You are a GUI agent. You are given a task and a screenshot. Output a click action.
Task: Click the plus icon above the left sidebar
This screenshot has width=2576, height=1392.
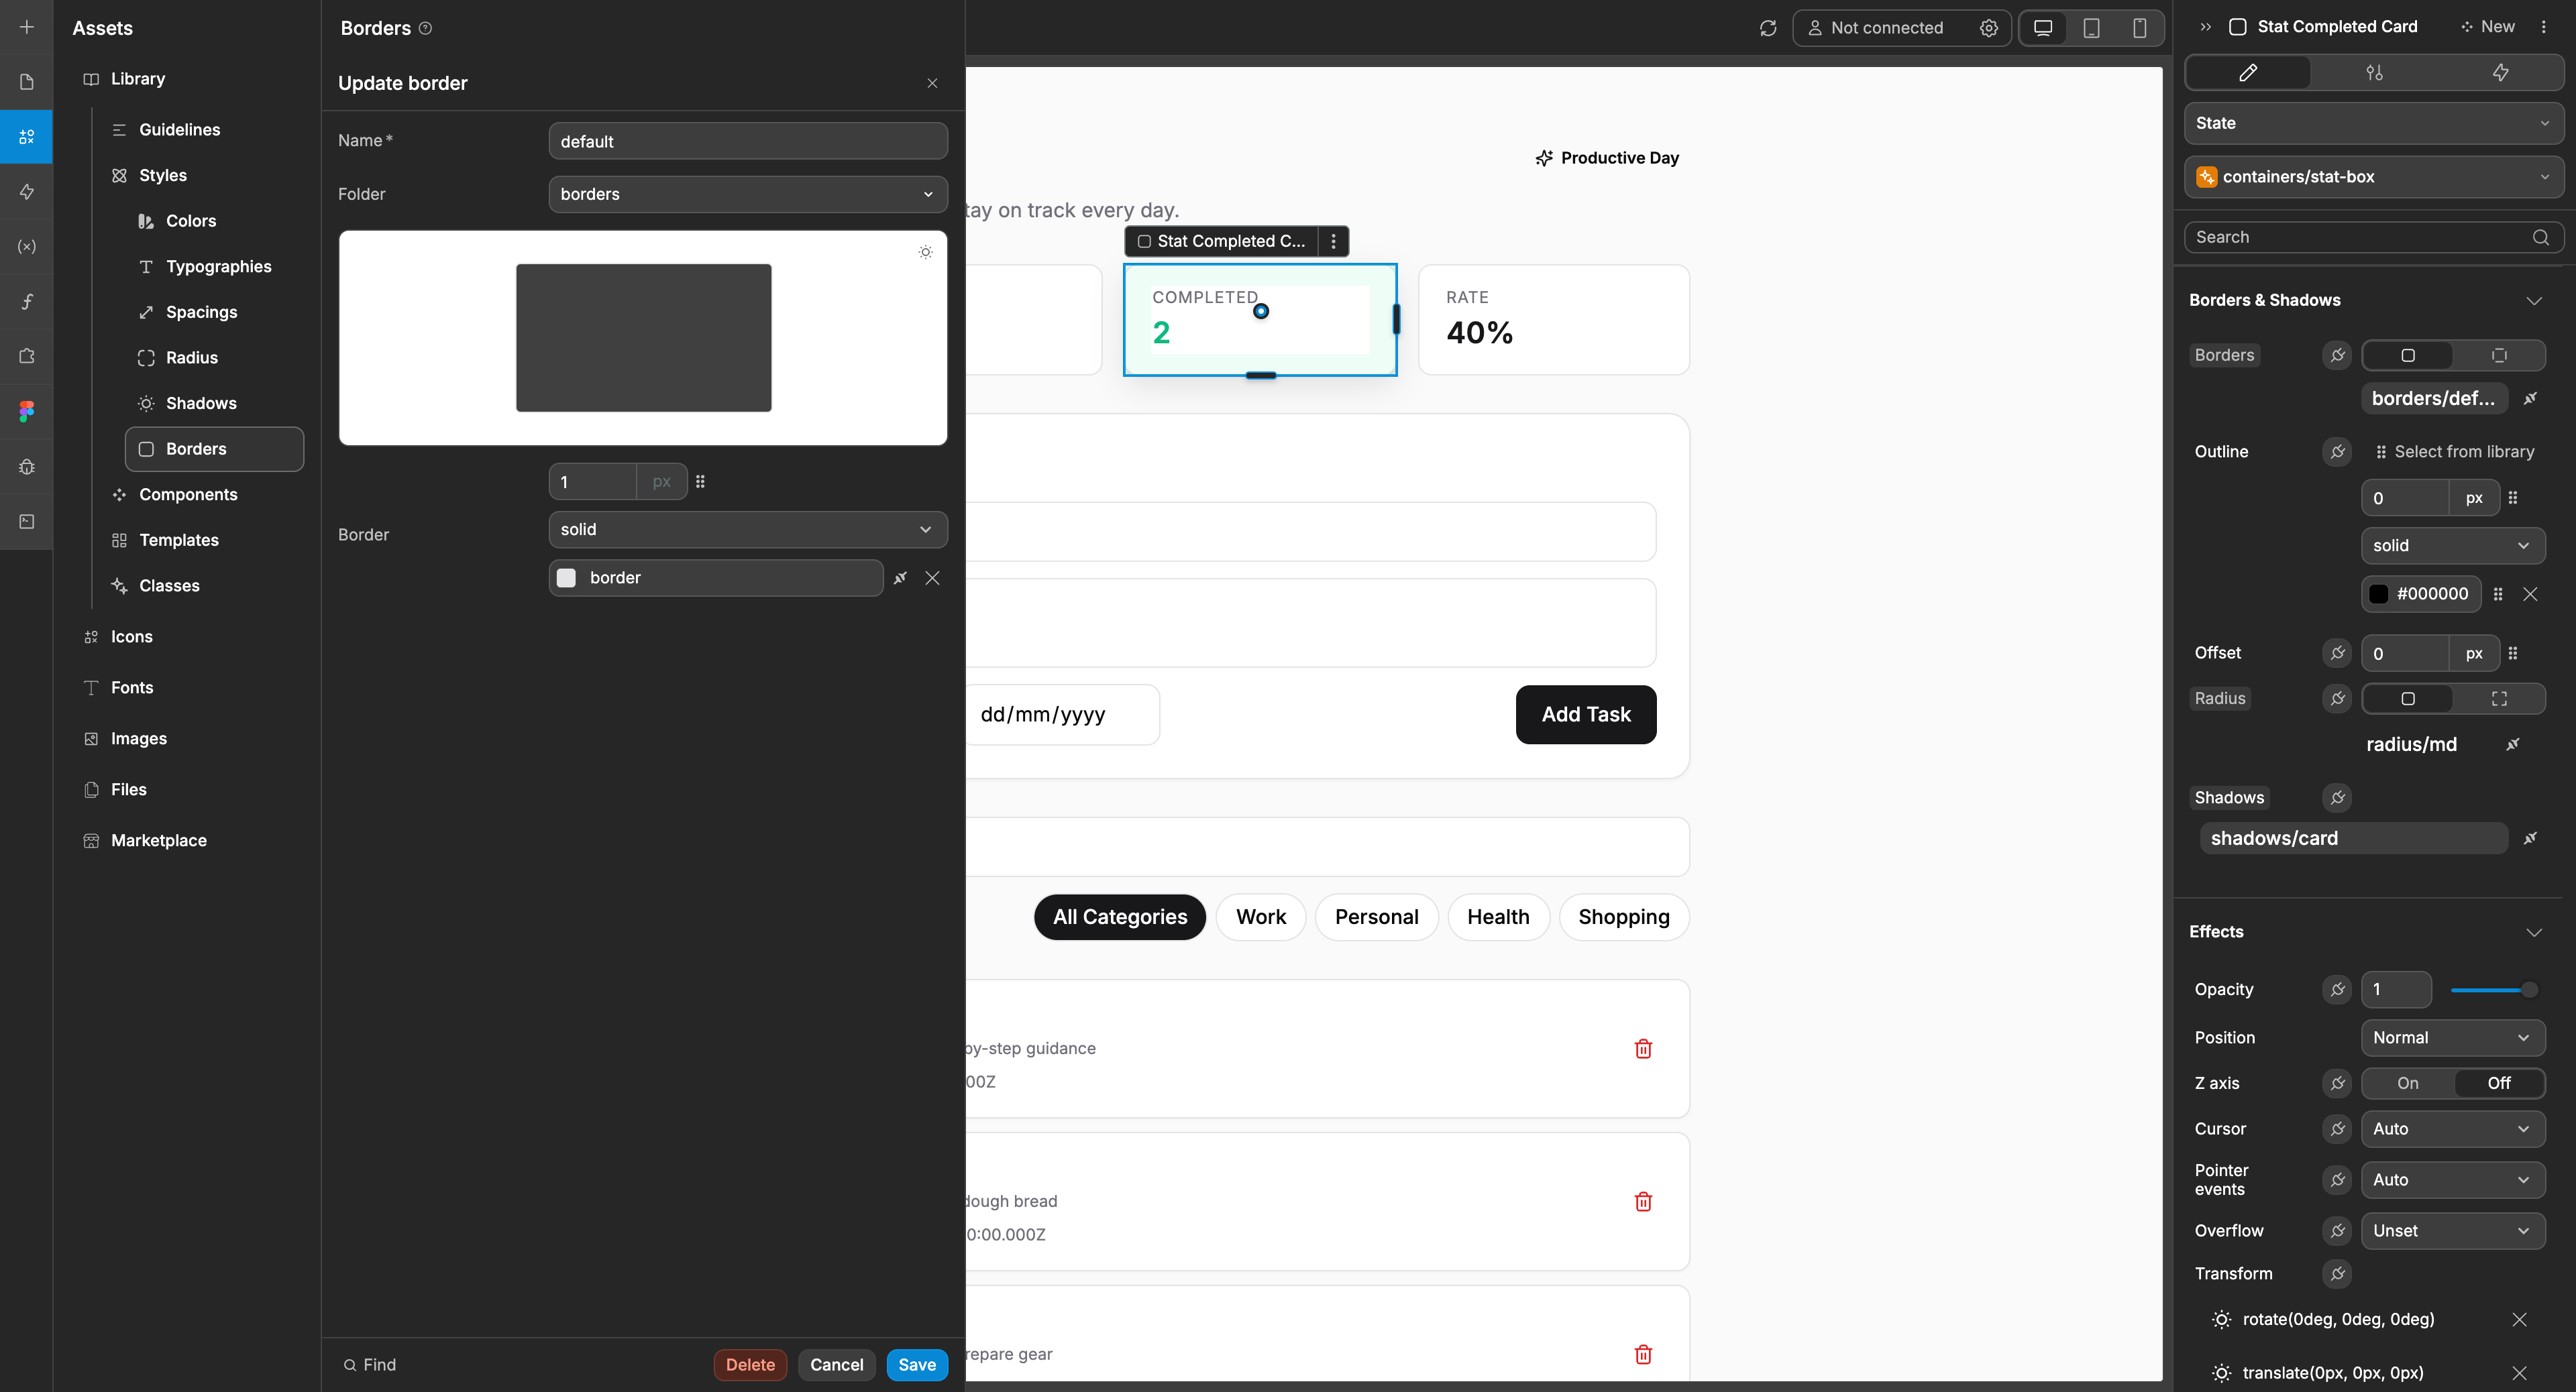point(27,27)
